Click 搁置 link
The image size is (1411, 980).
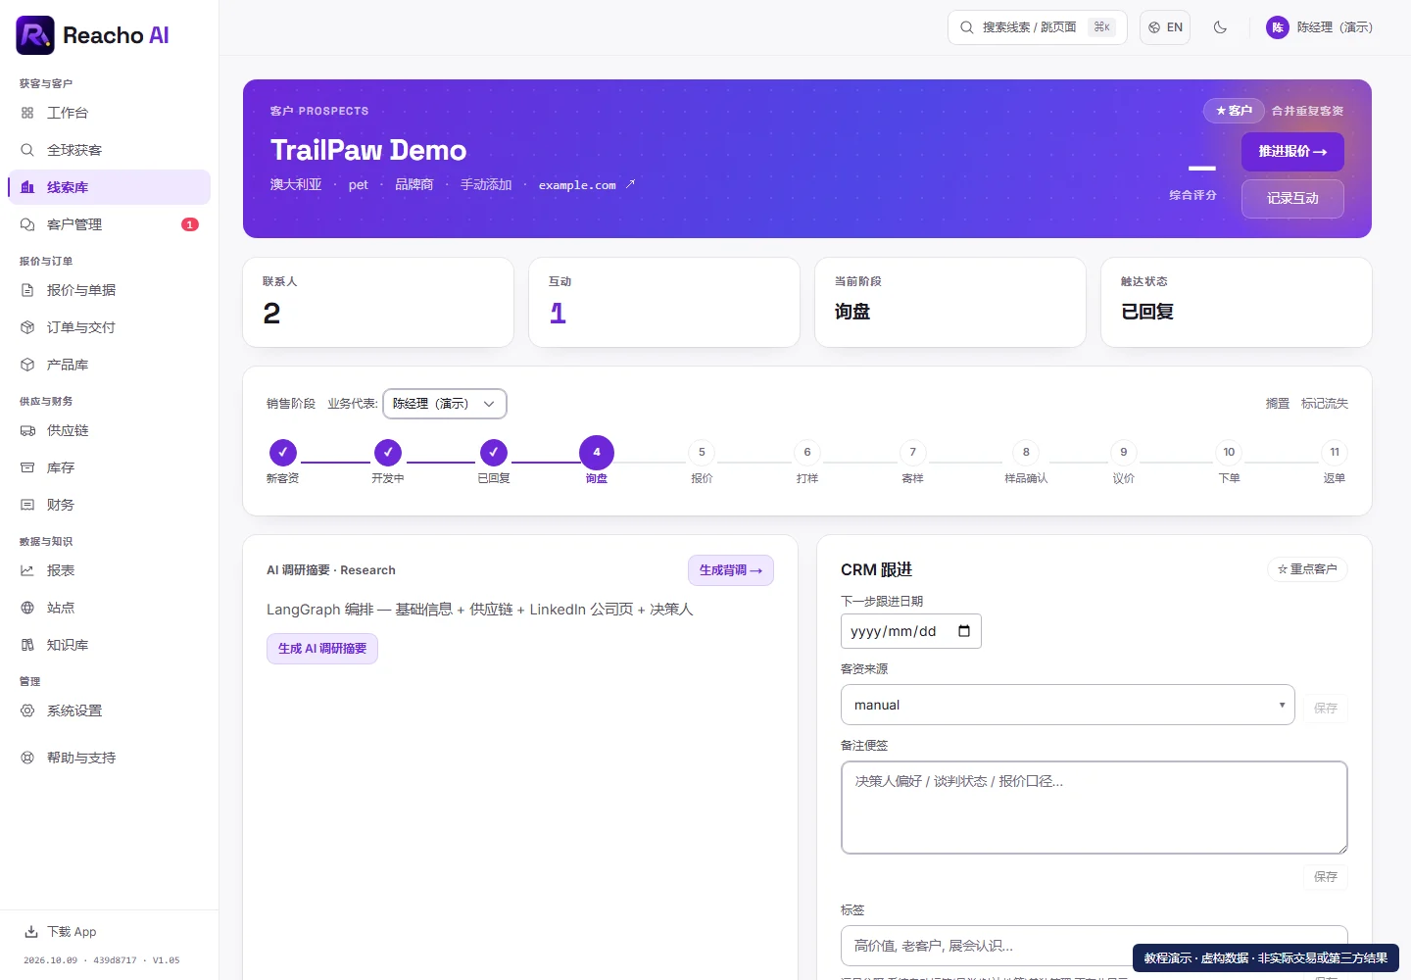[x=1278, y=404]
